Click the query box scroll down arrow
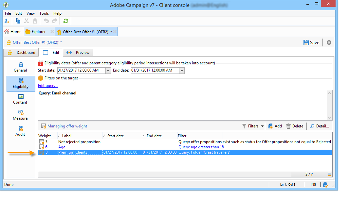This screenshot has height=199, width=349. (330, 118)
